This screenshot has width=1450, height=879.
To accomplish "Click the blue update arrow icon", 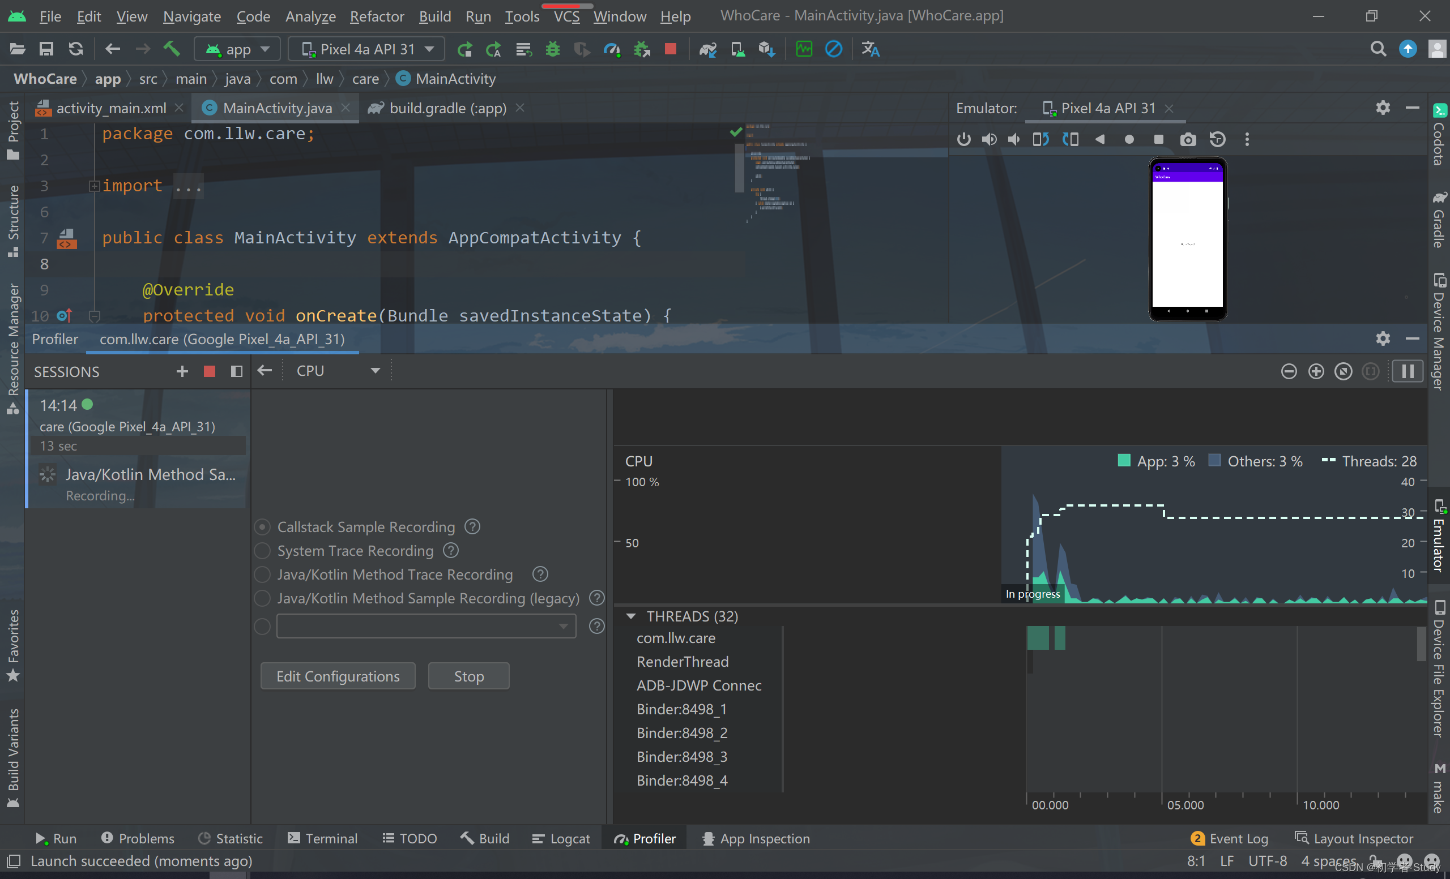I will coord(1408,49).
